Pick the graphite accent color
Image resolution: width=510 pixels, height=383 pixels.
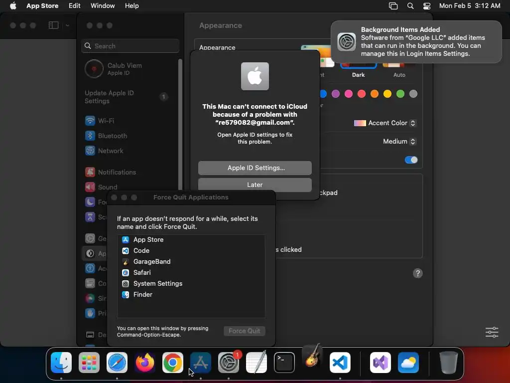[x=413, y=94]
